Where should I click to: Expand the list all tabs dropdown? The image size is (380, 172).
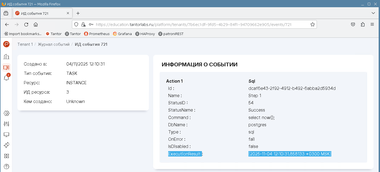[373, 13]
